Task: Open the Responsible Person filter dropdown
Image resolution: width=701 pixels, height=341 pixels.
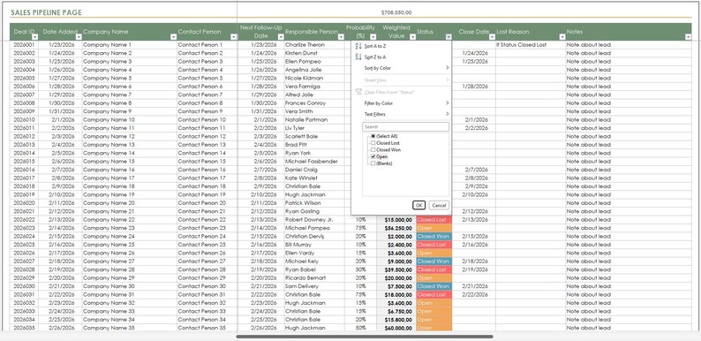Action: click(340, 37)
